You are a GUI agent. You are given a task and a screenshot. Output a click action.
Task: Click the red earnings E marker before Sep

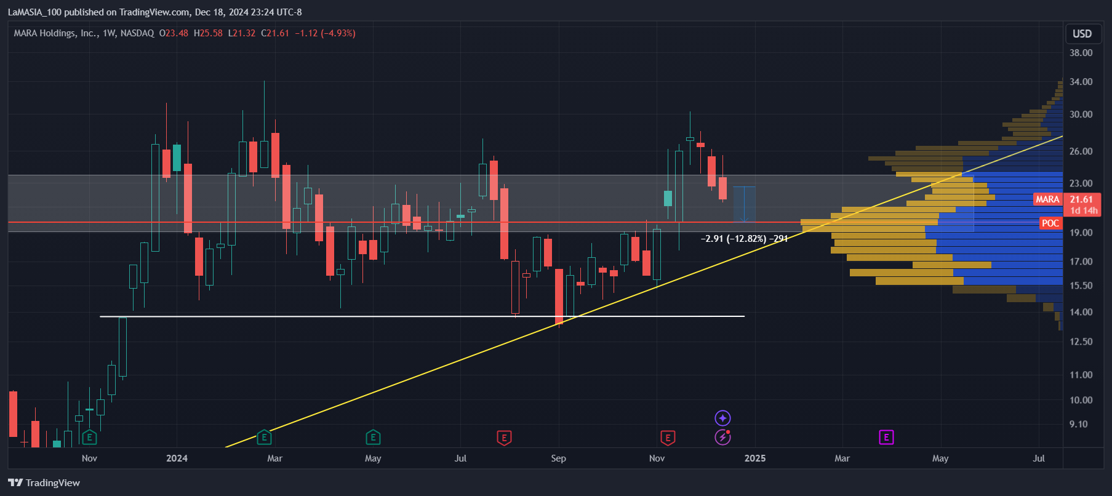point(504,438)
